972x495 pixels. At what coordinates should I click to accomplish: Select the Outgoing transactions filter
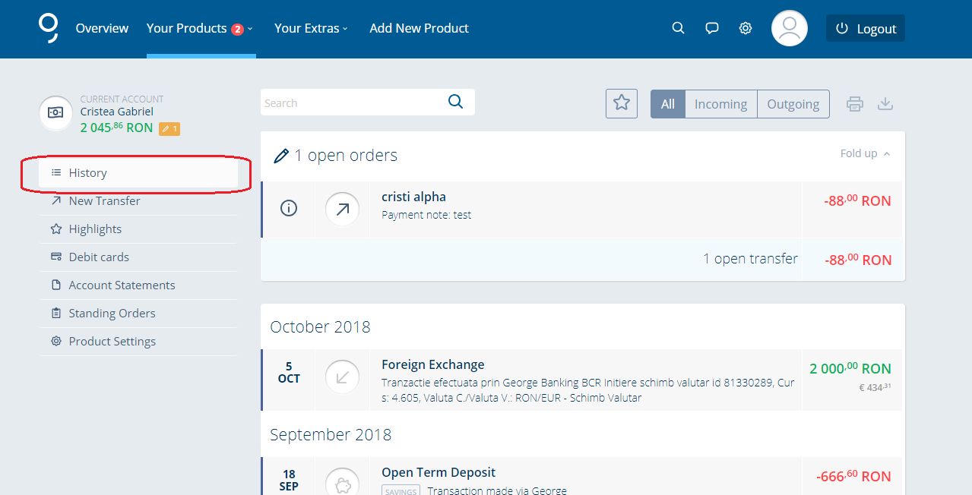point(793,104)
